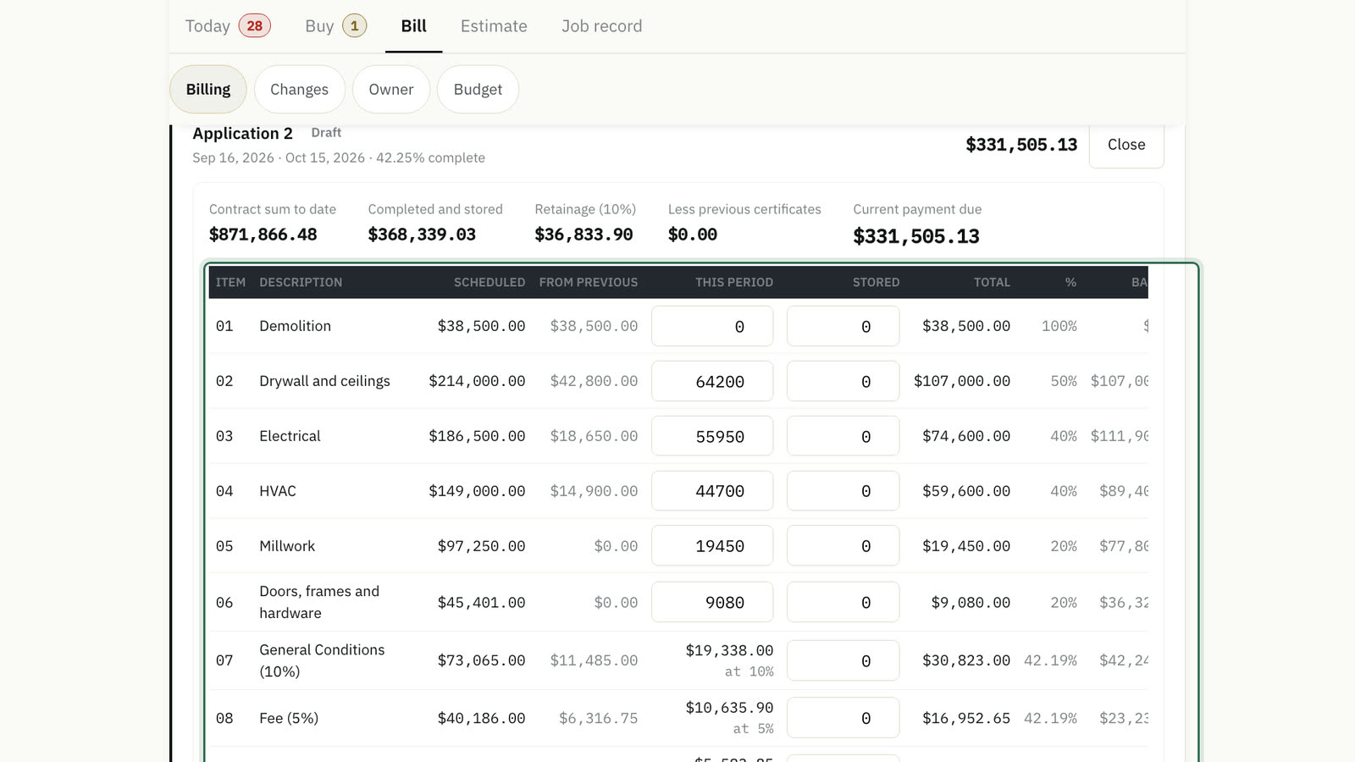Click the Demolition description cell
Image resolution: width=1355 pixels, height=762 pixels.
click(295, 326)
